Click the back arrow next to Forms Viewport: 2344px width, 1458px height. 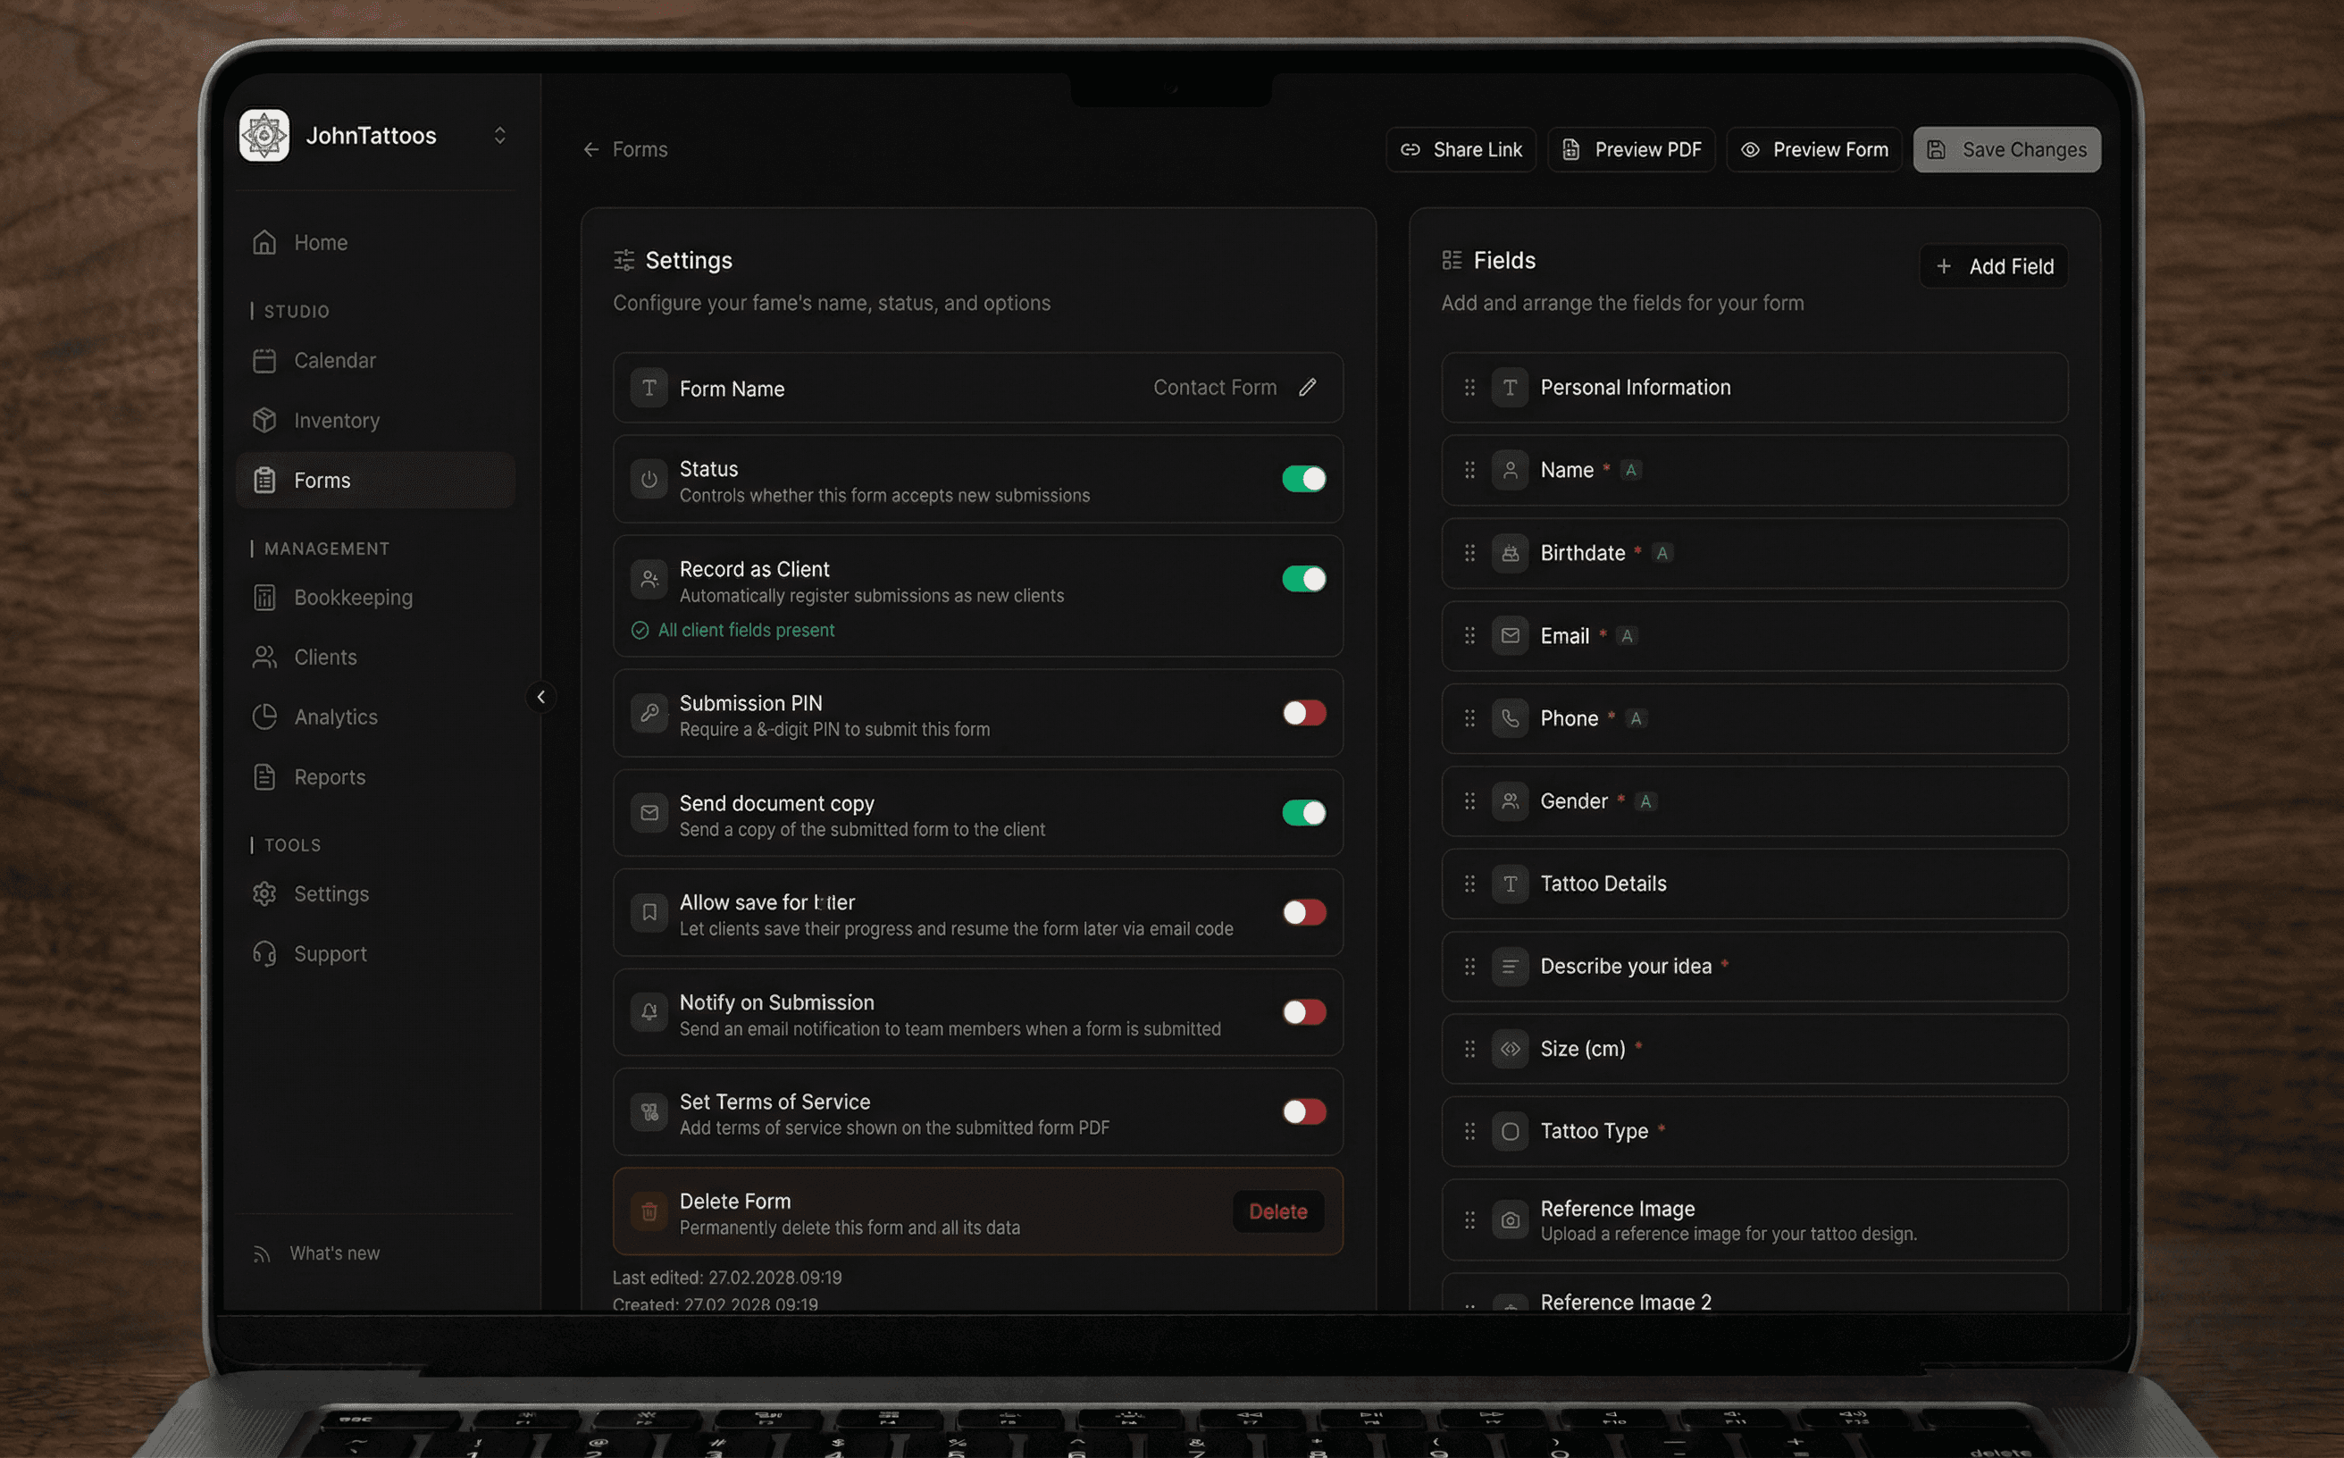(591, 149)
